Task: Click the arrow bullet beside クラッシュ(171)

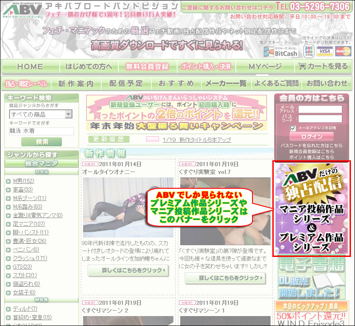Action: coord(9,259)
